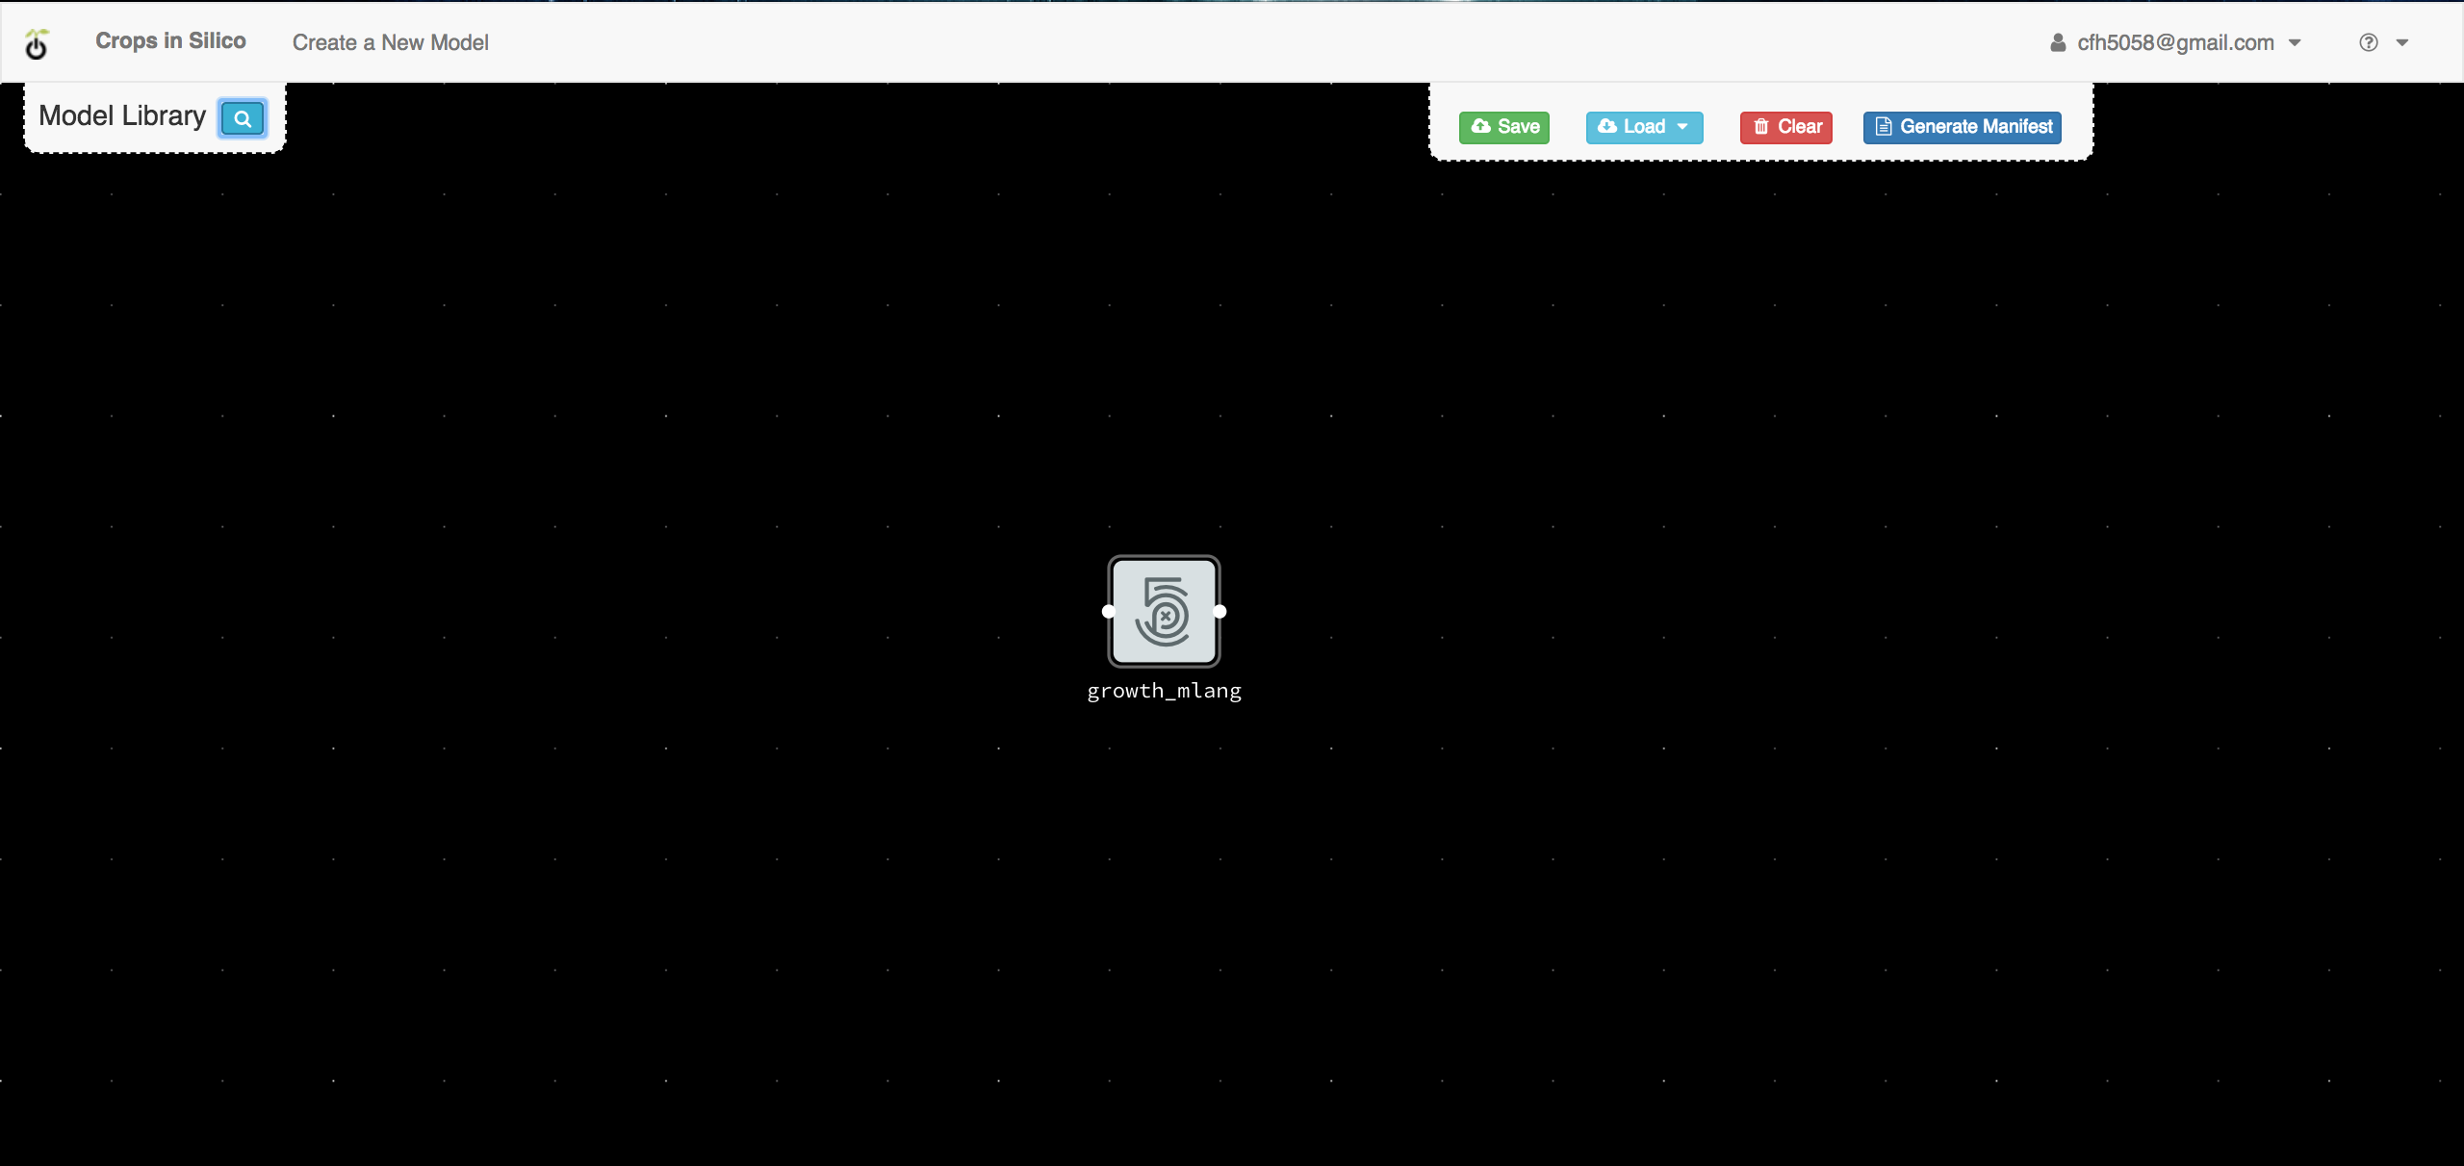The height and width of the screenshot is (1166, 2464).
Task: Expand the user account dropdown
Action: tap(2297, 42)
